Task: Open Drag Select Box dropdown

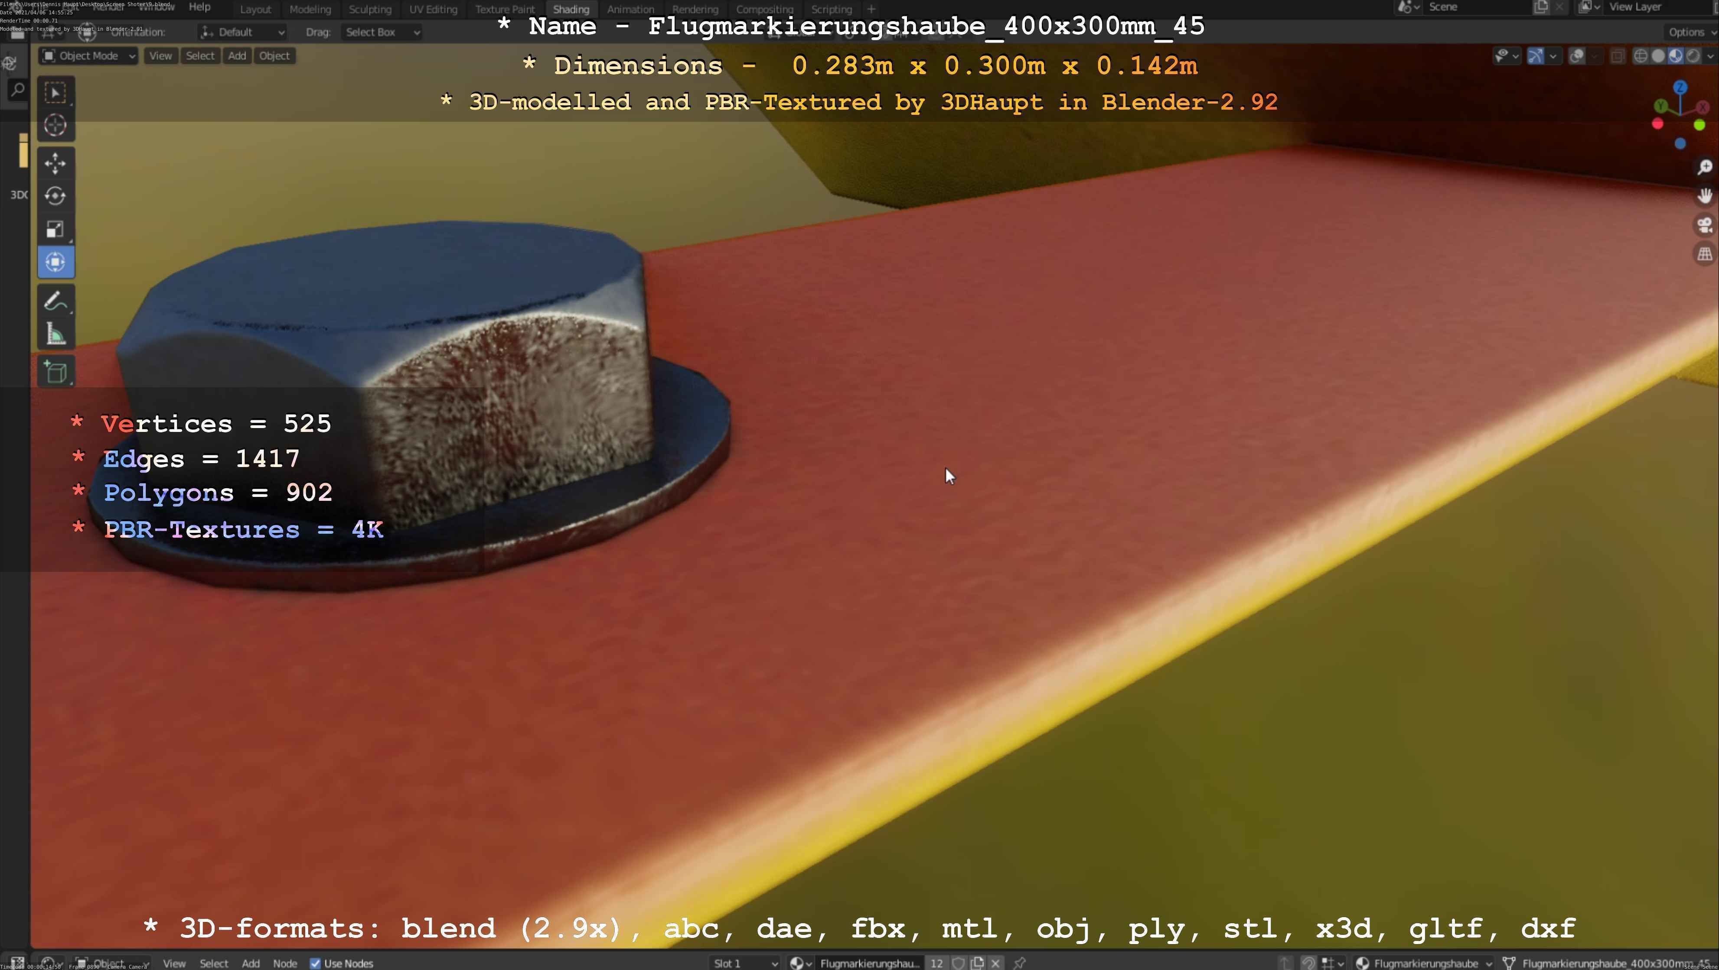Action: pyautogui.click(x=382, y=32)
